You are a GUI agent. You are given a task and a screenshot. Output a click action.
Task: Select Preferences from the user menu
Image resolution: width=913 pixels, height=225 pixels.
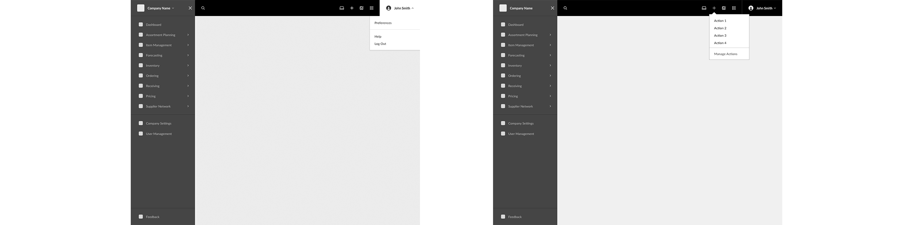coord(383,23)
